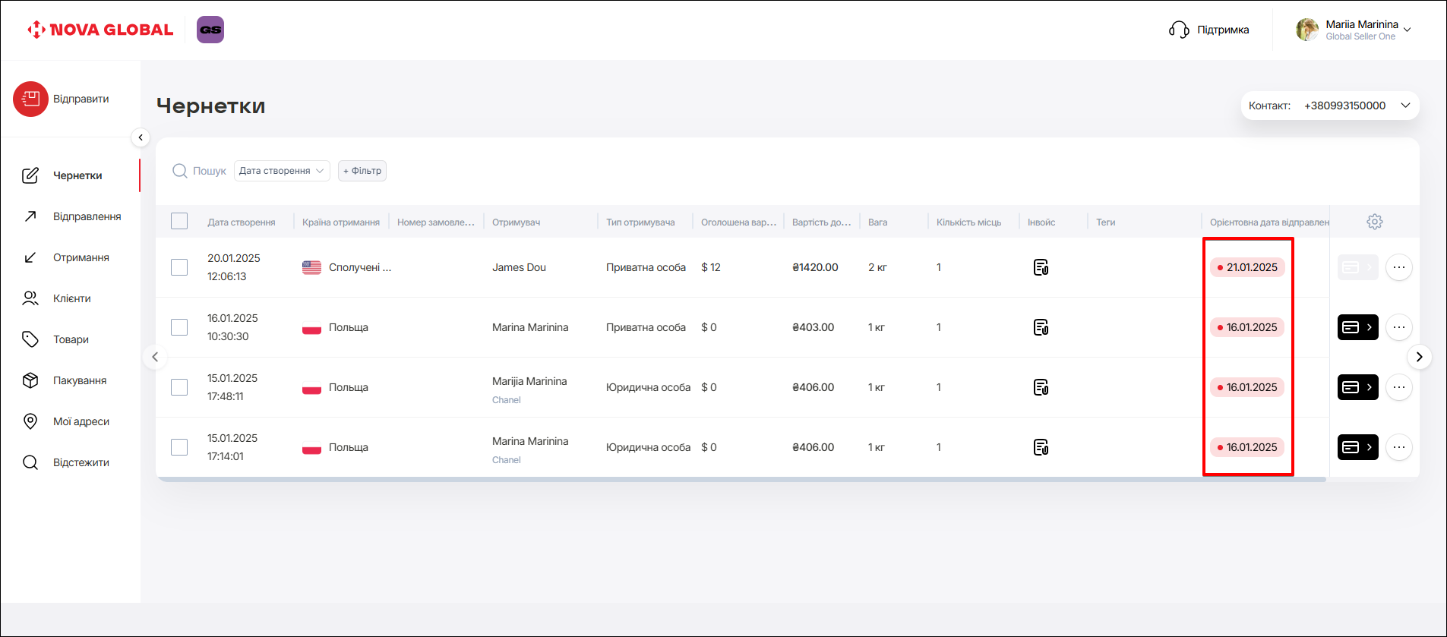Screen dimensions: 1447x637
Task: Toggle the select-all checkbox in table header
Action: (x=179, y=221)
